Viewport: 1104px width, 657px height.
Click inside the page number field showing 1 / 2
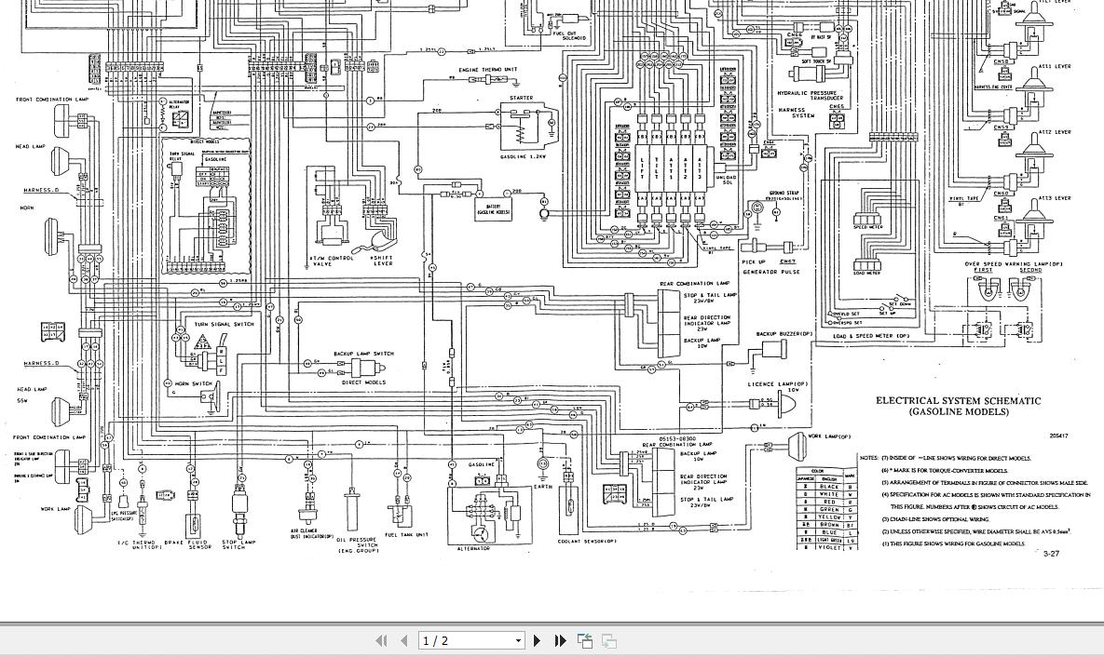[x=461, y=640]
